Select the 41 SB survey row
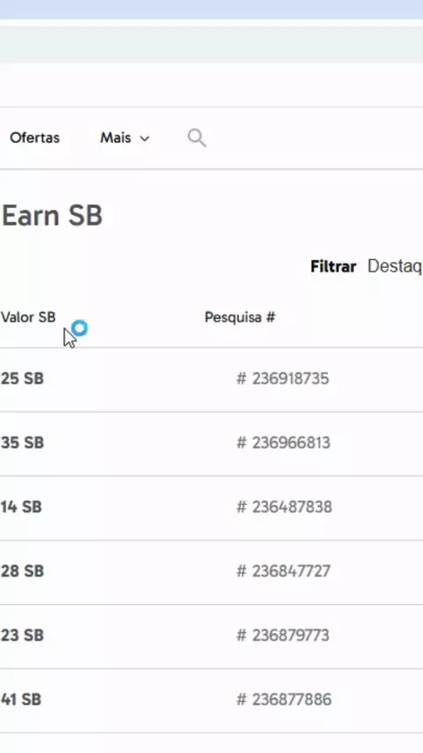This screenshot has width=423, height=753. tap(211, 701)
